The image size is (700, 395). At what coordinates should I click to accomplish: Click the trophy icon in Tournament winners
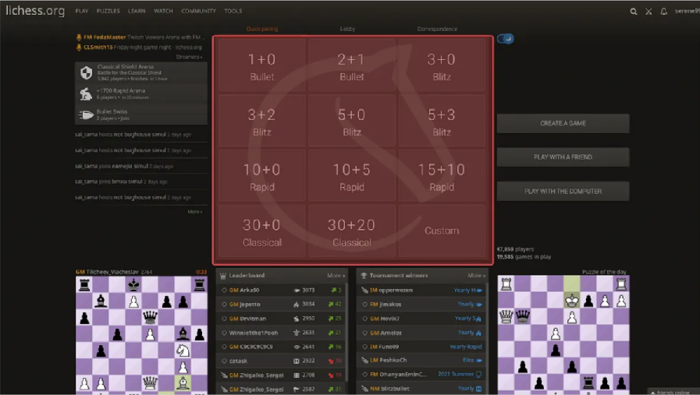363,276
